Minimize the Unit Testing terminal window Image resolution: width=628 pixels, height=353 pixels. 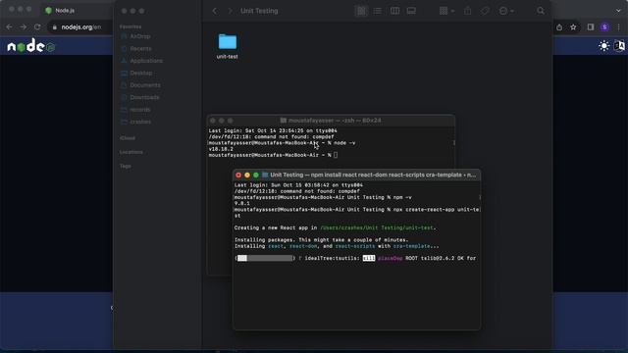(247, 175)
